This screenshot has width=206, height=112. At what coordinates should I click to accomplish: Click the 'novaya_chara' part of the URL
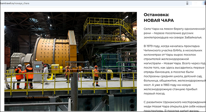22,3
